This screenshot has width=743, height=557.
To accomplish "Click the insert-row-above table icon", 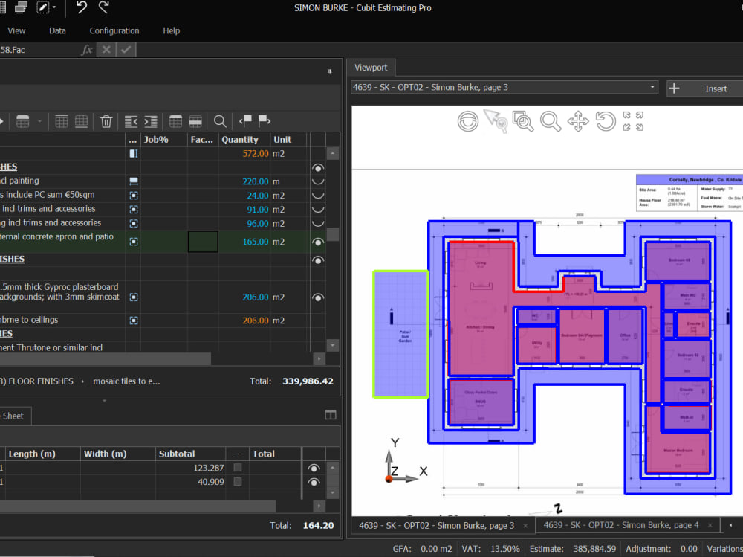I will (x=62, y=121).
